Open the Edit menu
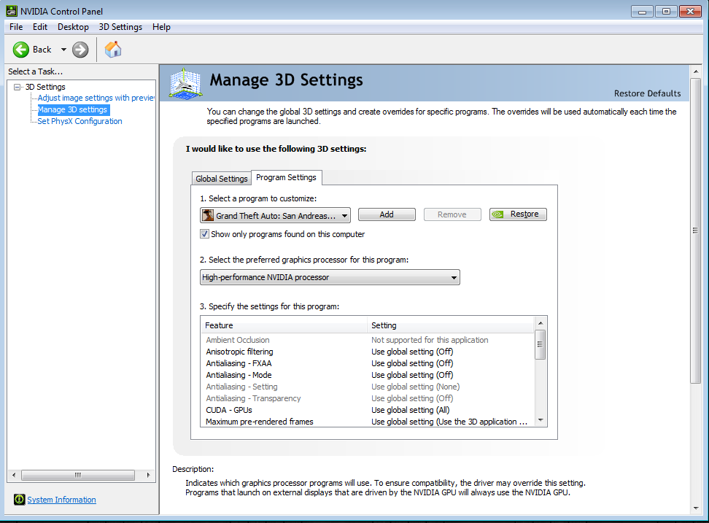 [40, 27]
